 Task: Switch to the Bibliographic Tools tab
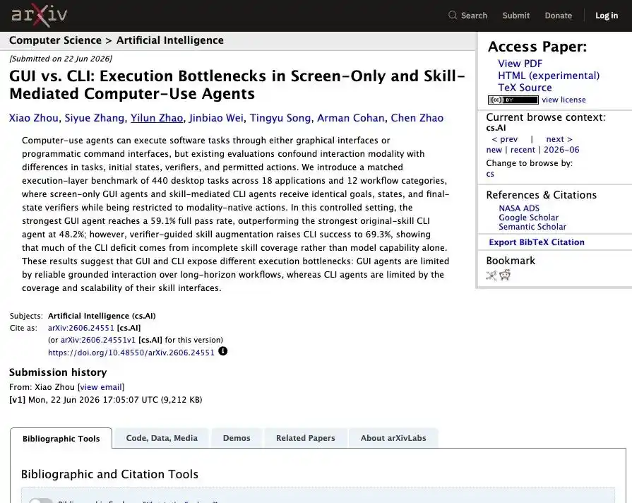click(61, 439)
